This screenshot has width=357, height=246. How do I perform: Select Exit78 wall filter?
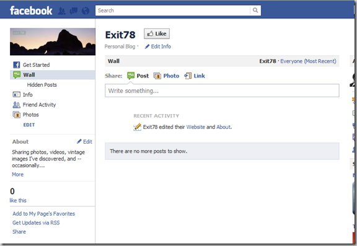pyautogui.click(x=268, y=61)
